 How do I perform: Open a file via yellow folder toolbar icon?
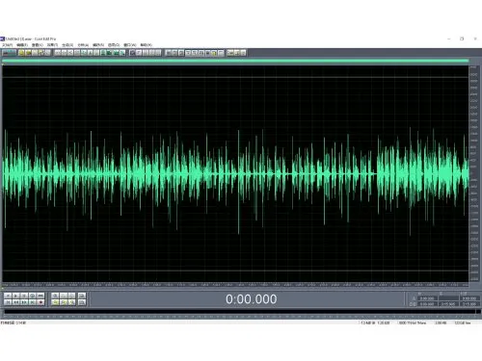(x=21, y=53)
